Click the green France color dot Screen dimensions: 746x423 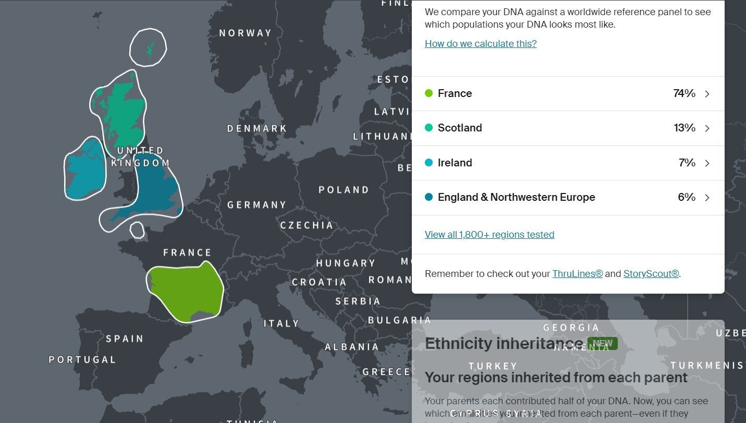coord(429,93)
